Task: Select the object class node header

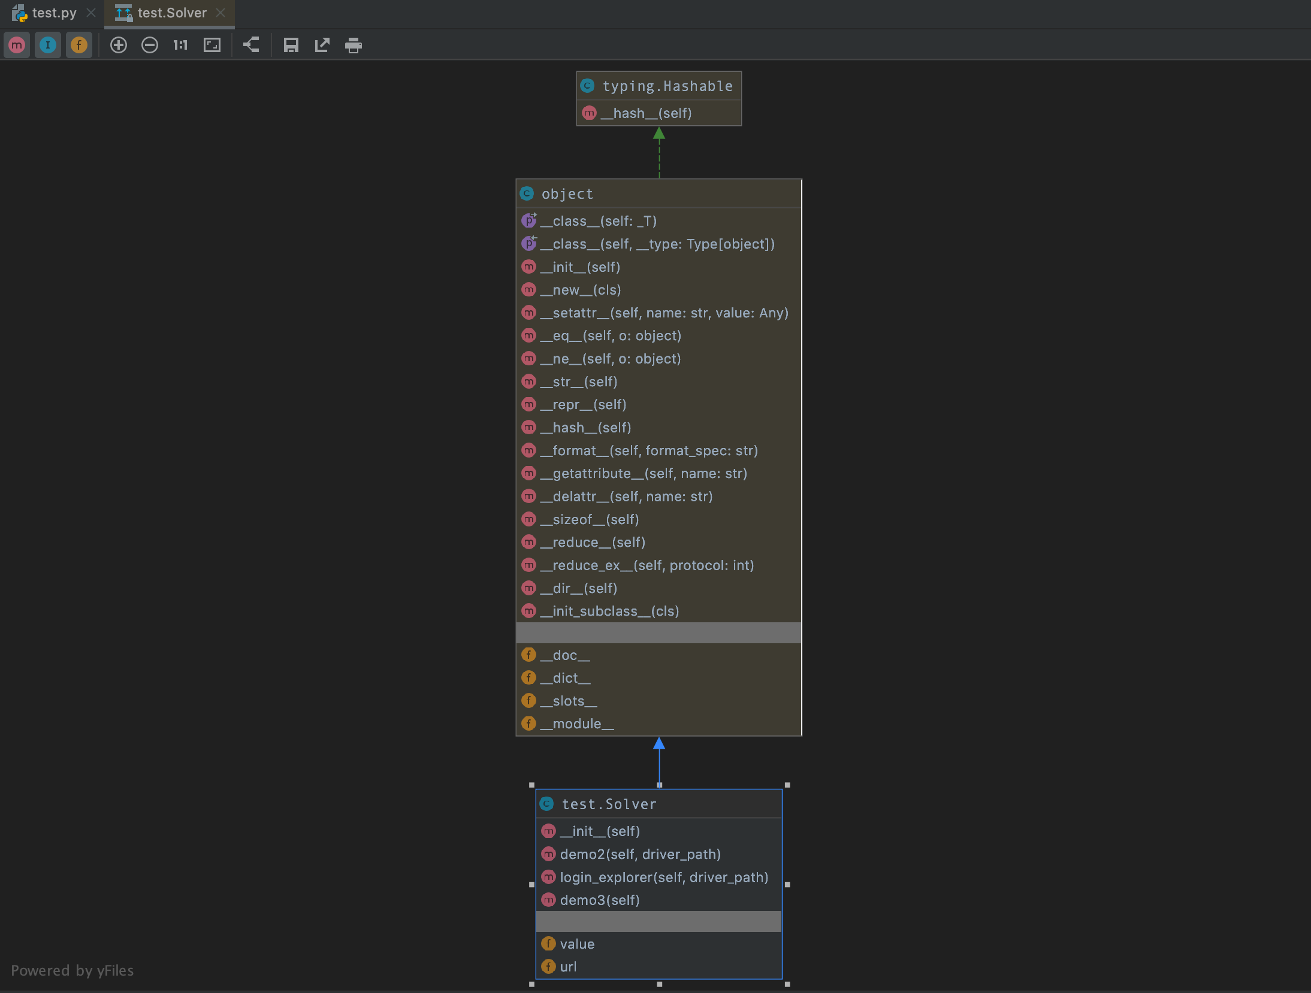Action: click(658, 194)
